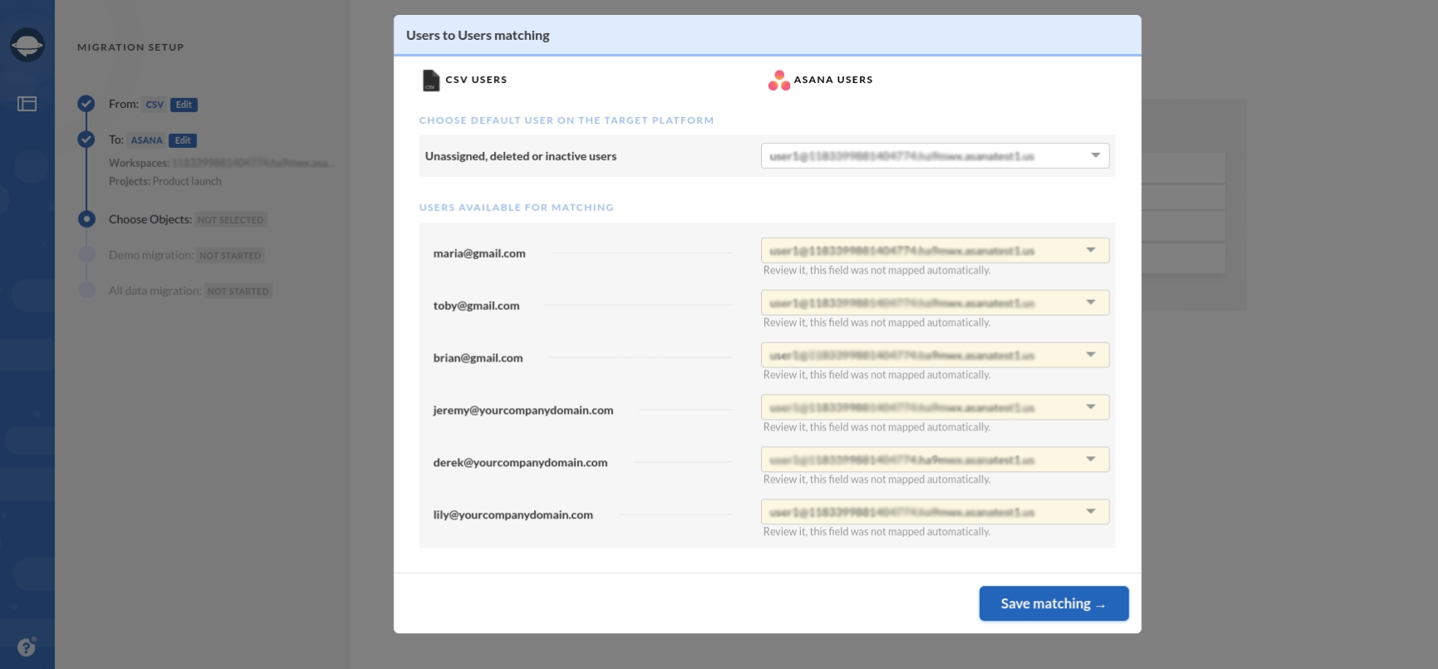The image size is (1438, 669).
Task: Click the completed From step checkmark
Action: pyautogui.click(x=86, y=104)
